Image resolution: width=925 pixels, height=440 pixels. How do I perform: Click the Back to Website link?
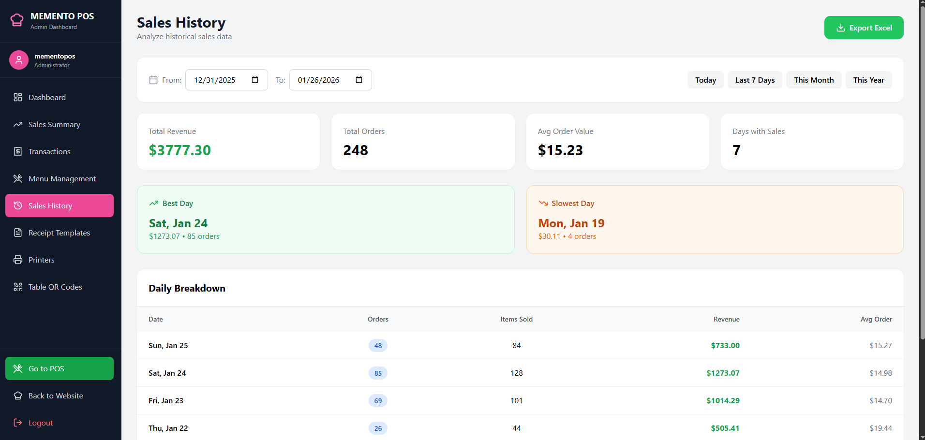click(x=55, y=396)
